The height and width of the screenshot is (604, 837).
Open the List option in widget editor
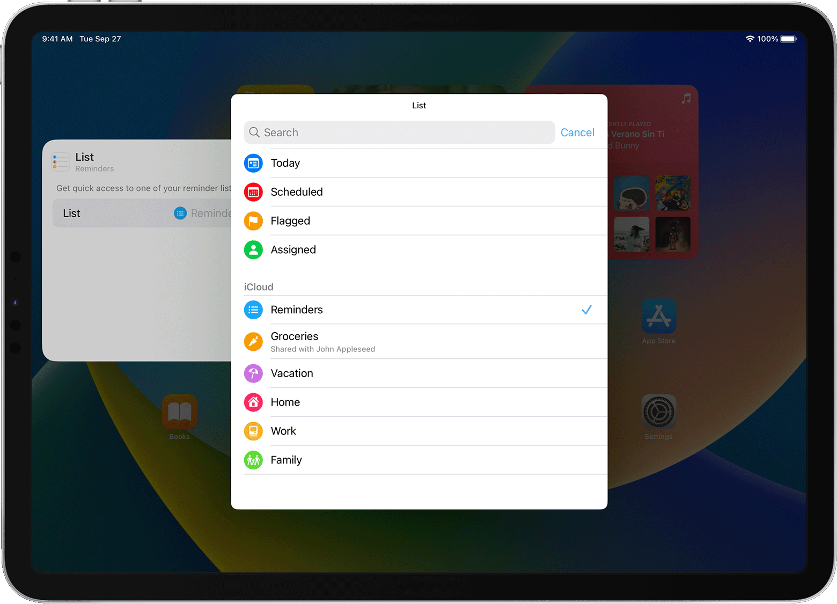142,213
